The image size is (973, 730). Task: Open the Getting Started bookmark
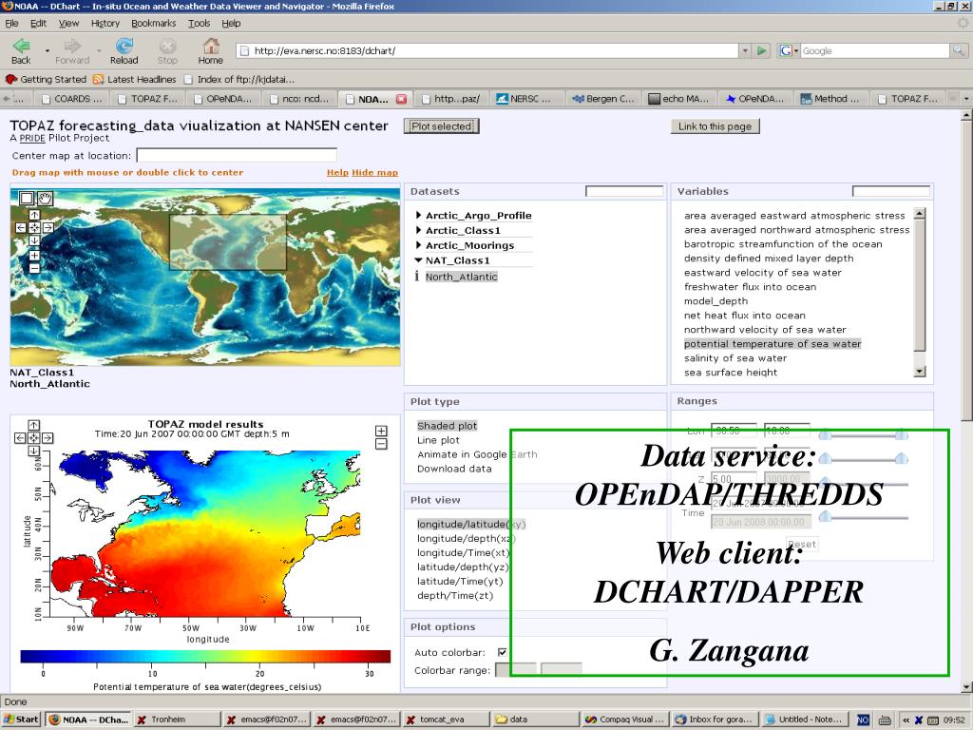[x=46, y=80]
